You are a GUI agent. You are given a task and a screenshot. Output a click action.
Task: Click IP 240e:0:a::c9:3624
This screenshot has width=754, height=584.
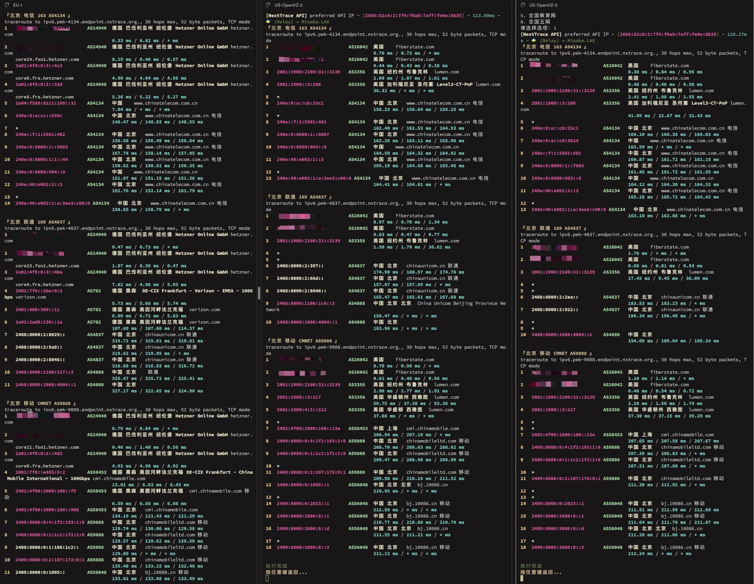tap(555, 141)
